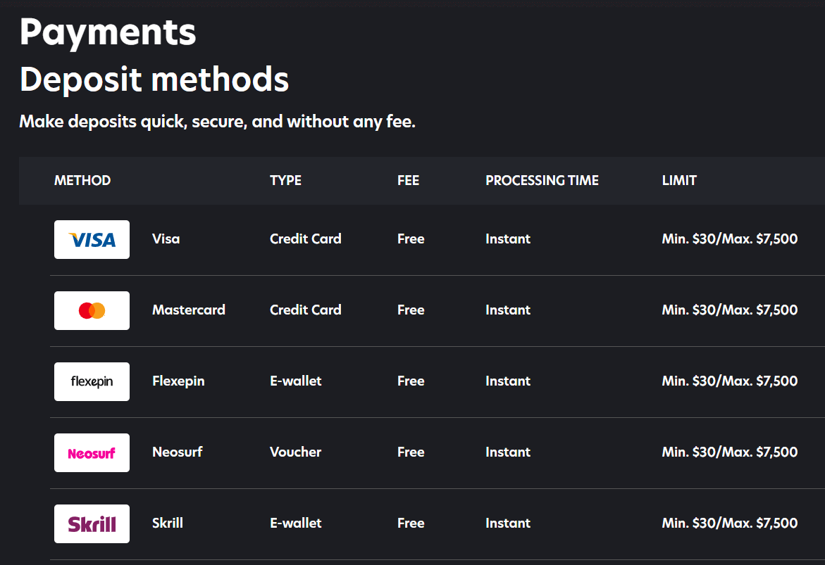This screenshot has height=565, width=825.
Task: Select the METHOD column header
Action: 82,180
